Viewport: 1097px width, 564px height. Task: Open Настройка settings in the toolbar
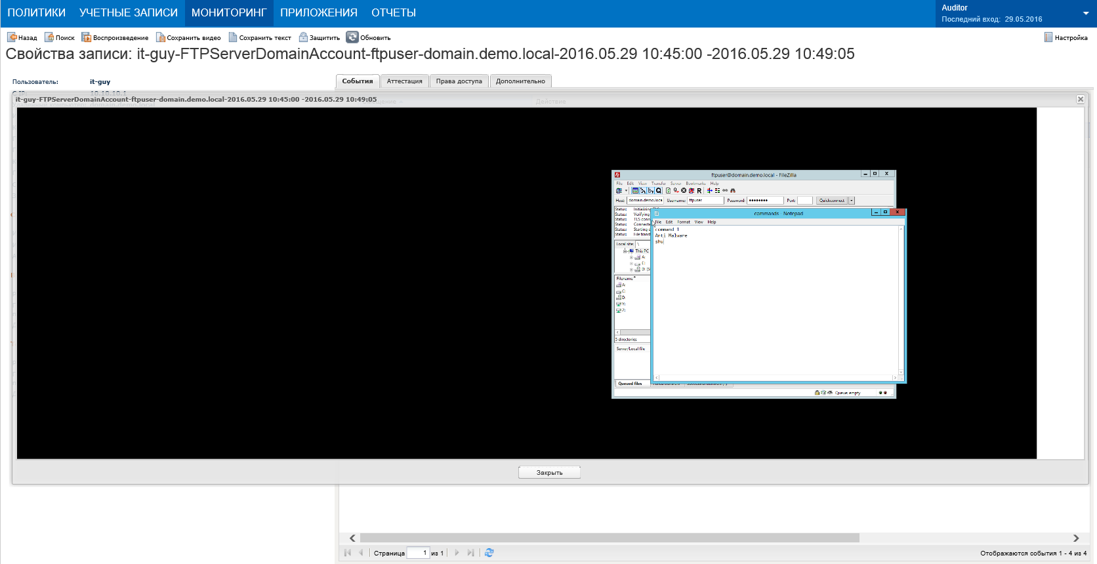(1066, 37)
